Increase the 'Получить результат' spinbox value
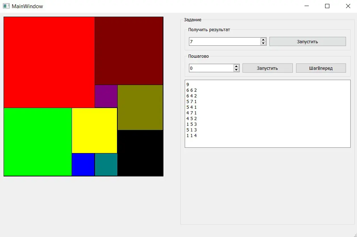The height and width of the screenshot is (237, 357). [263, 40]
